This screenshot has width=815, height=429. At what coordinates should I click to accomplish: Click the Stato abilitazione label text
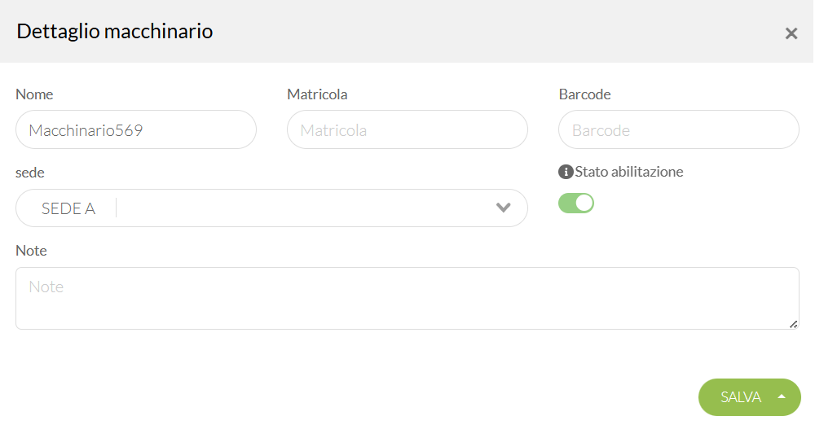click(629, 172)
